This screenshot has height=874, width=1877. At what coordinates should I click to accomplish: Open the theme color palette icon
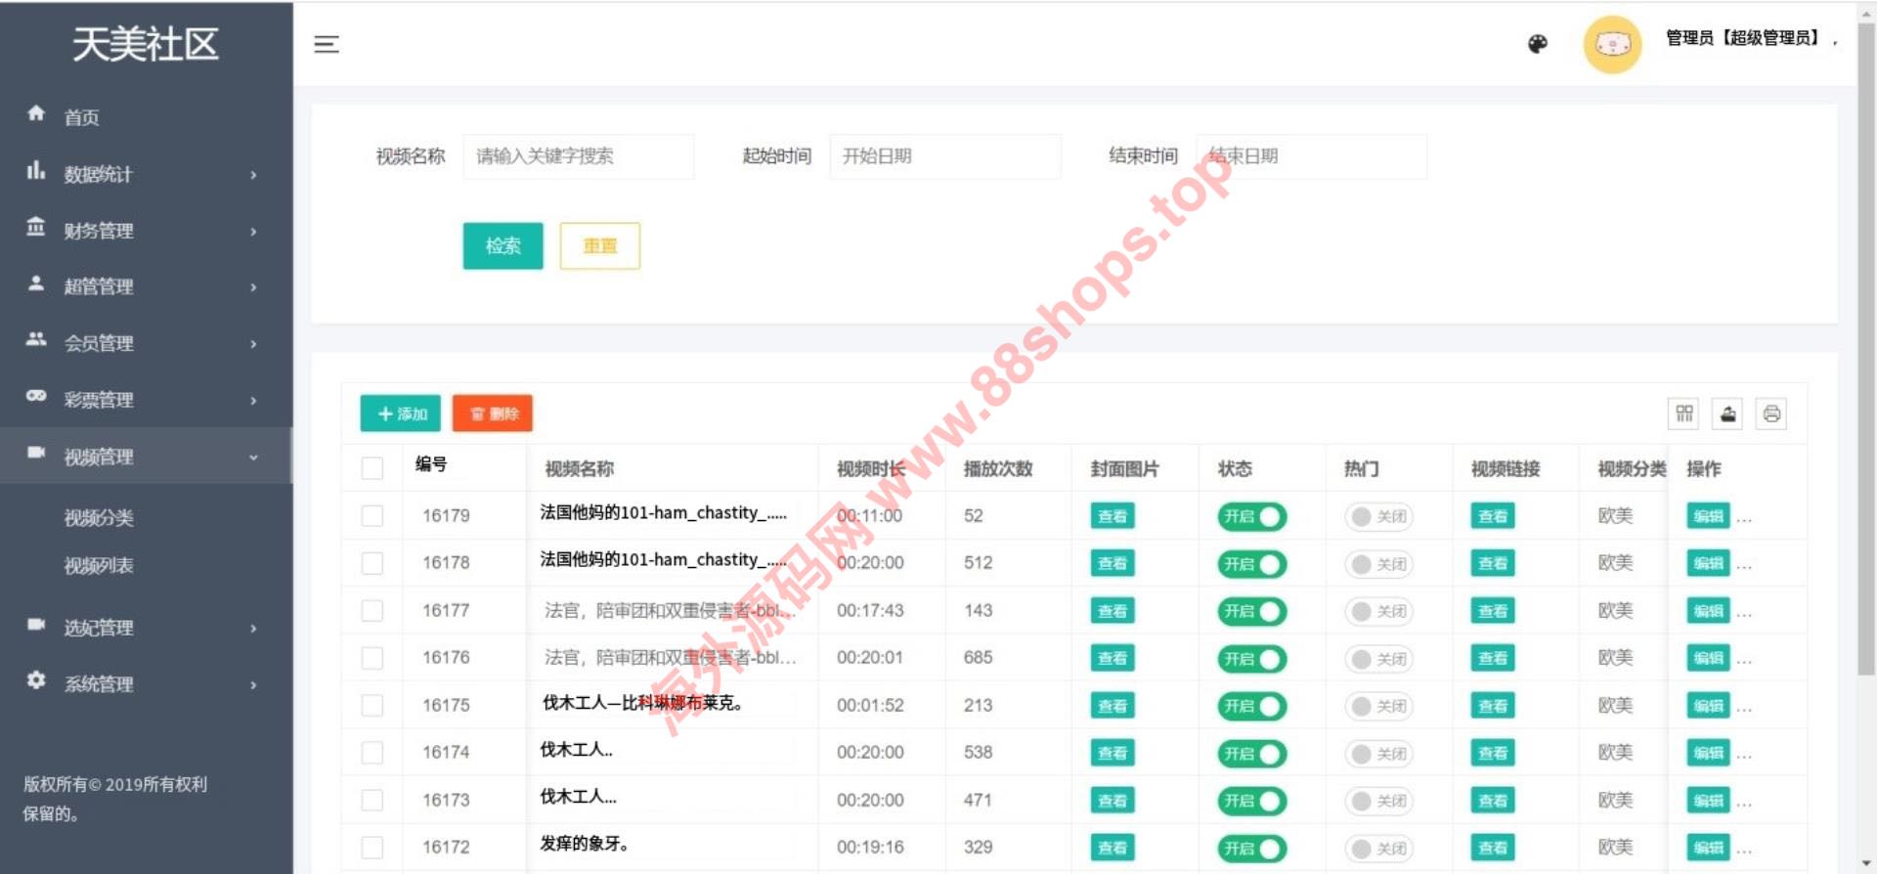pos(1537,44)
